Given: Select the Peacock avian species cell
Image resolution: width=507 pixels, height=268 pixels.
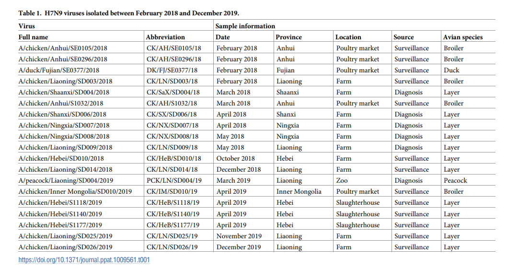Looking at the screenshot, I should coord(455,180).
